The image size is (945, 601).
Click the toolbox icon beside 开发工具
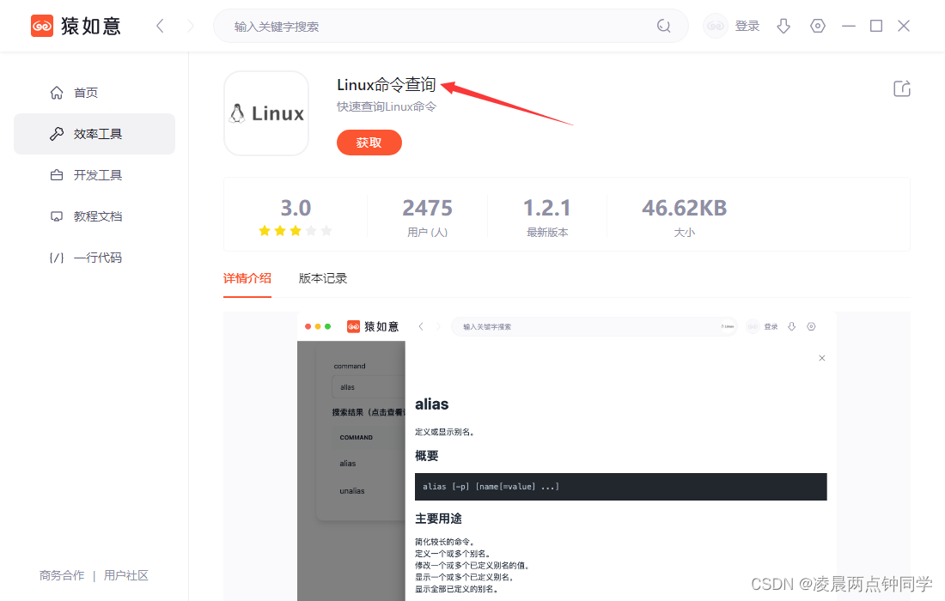(57, 175)
